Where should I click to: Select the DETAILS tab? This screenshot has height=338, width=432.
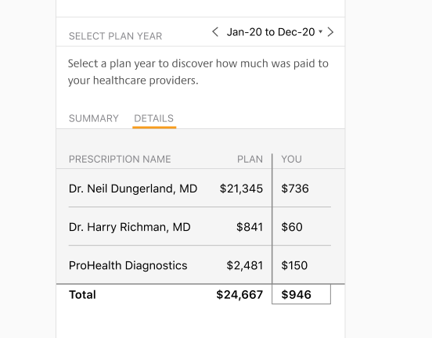(x=153, y=118)
